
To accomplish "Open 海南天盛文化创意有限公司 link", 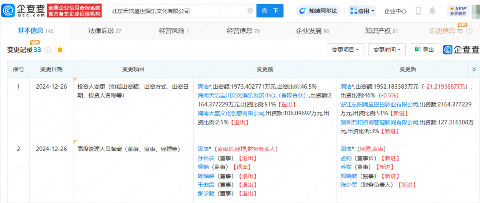I will [231, 113].
